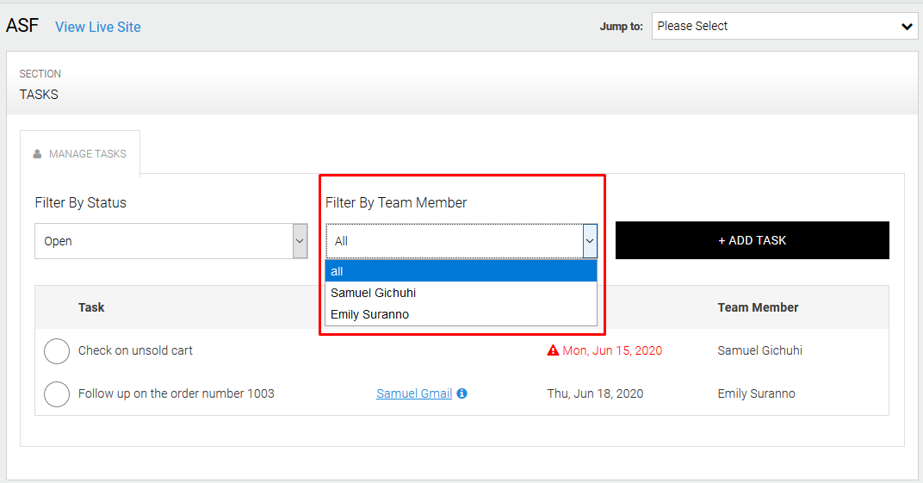
Task: Switch to the Manage Tasks tab
Action: coord(80,154)
